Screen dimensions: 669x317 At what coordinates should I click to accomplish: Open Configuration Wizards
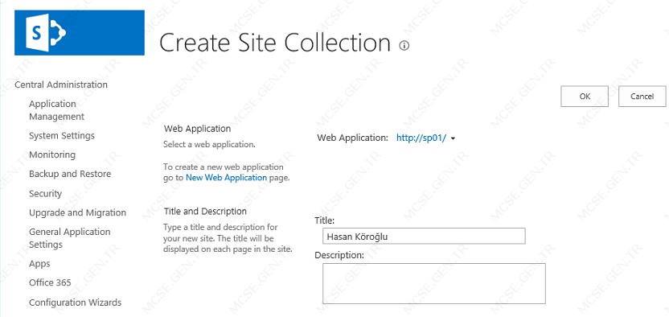pyautogui.click(x=75, y=303)
